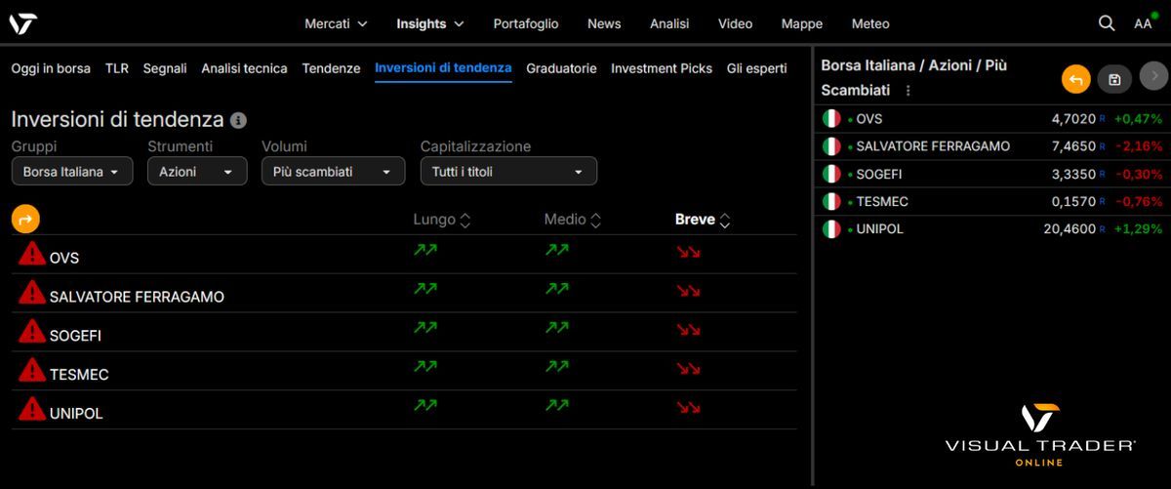Click Italian flag beside OVS in watchlist
The width and height of the screenshot is (1171, 489).
830,119
